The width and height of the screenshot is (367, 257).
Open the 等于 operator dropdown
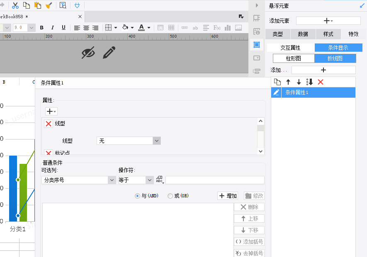pos(136,180)
